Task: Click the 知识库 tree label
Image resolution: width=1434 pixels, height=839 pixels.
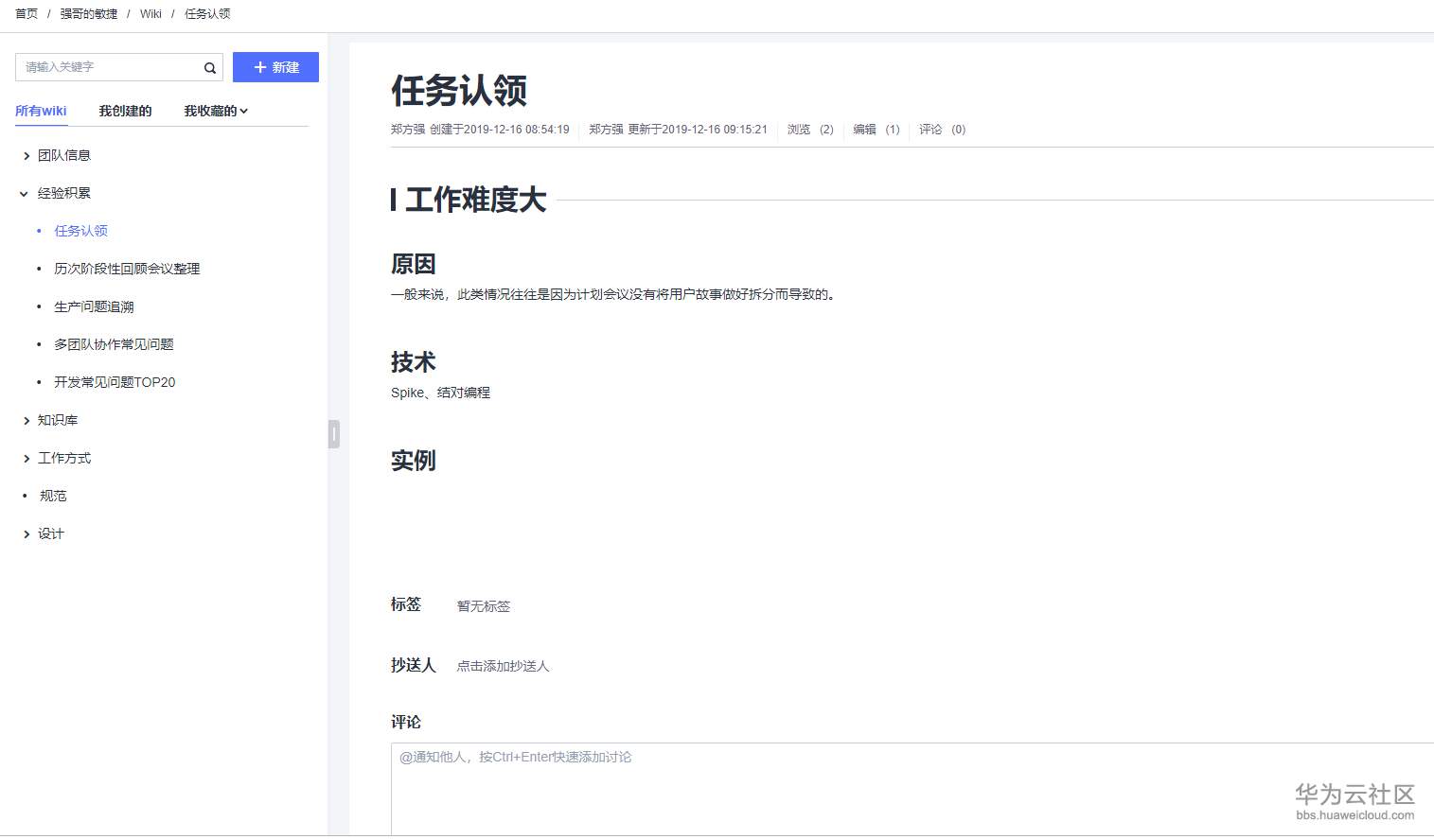Action: pos(58,420)
